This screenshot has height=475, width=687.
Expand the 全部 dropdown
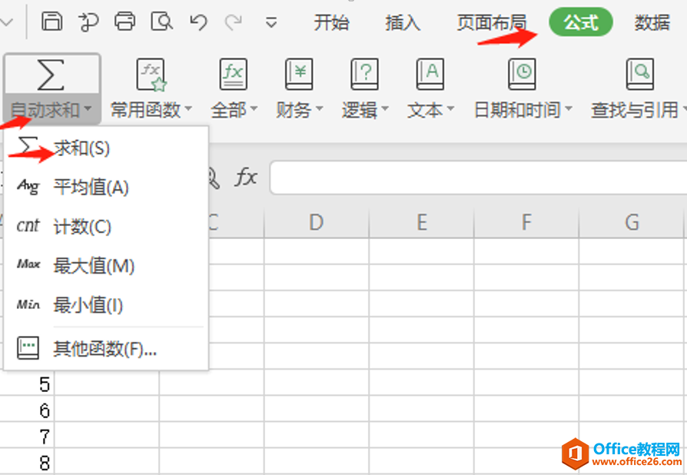click(x=254, y=108)
